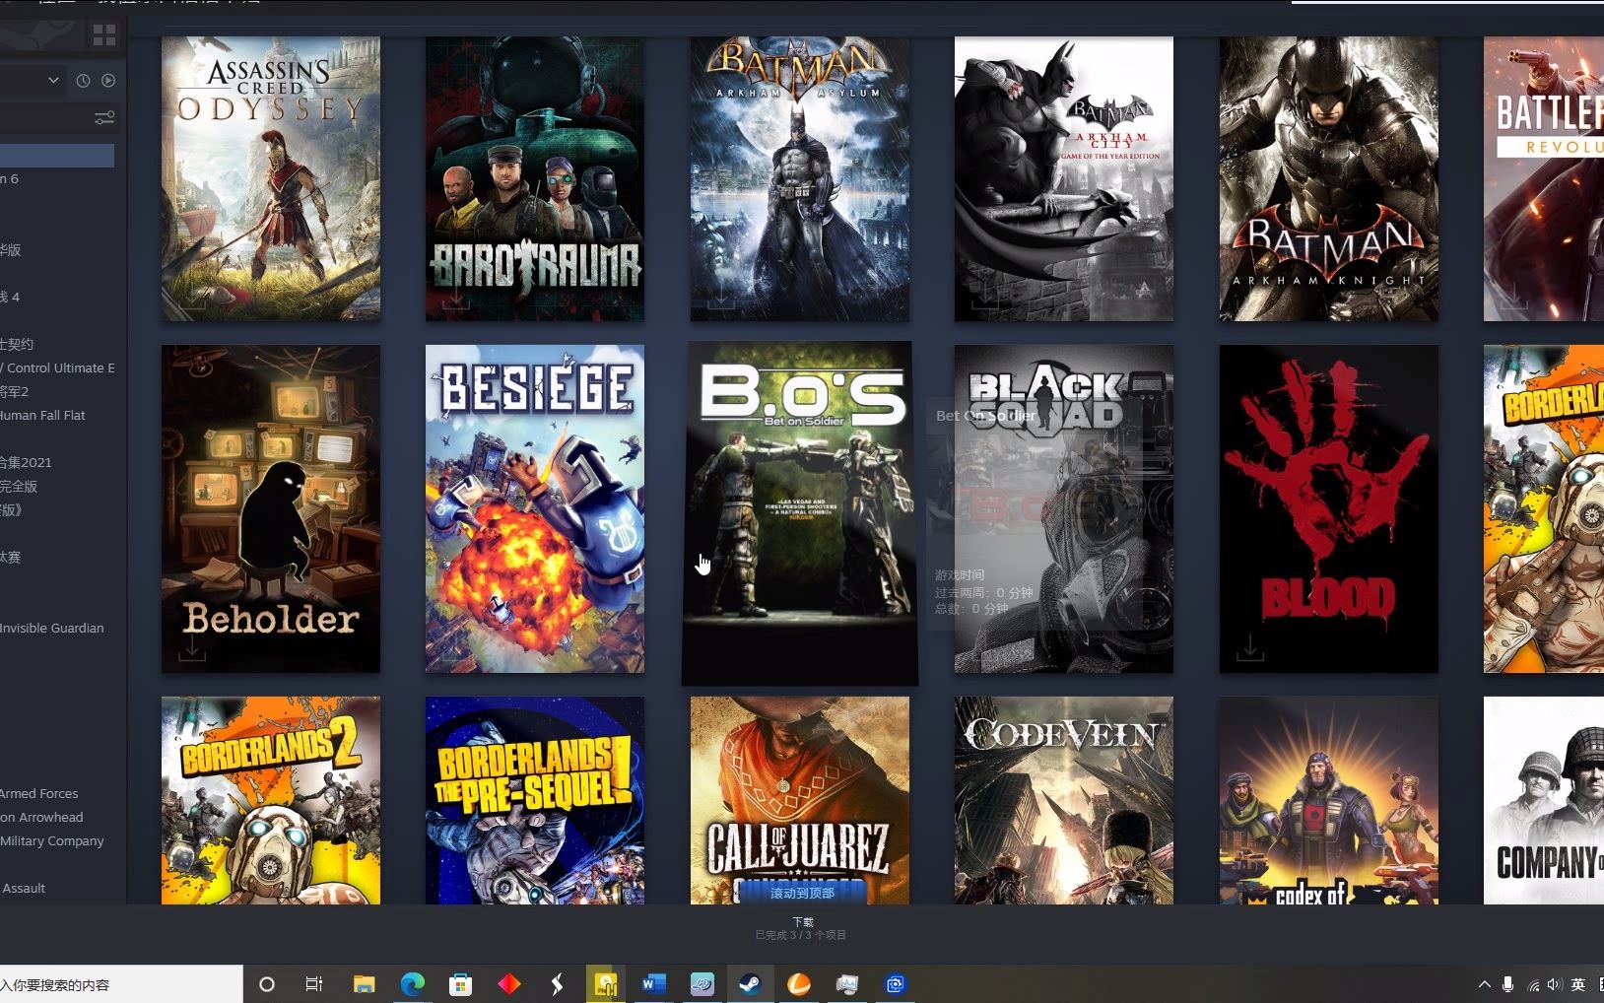Select Assault entry in sidebar
The image size is (1604, 1003).
click(23, 888)
